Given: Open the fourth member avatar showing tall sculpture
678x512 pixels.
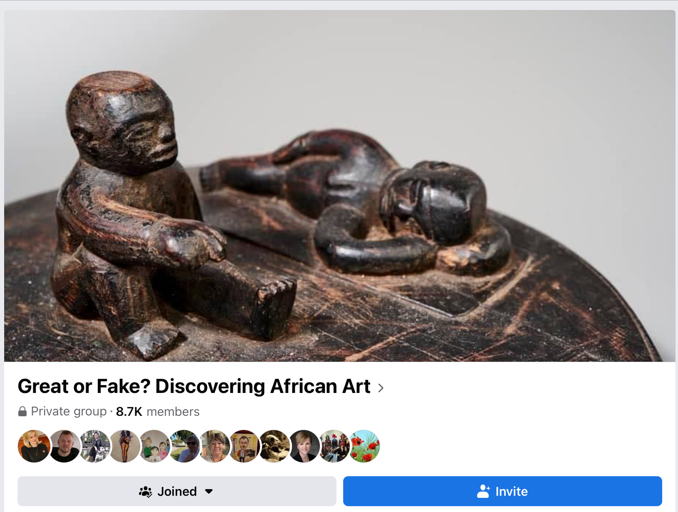Looking at the screenshot, I should pos(124,446).
